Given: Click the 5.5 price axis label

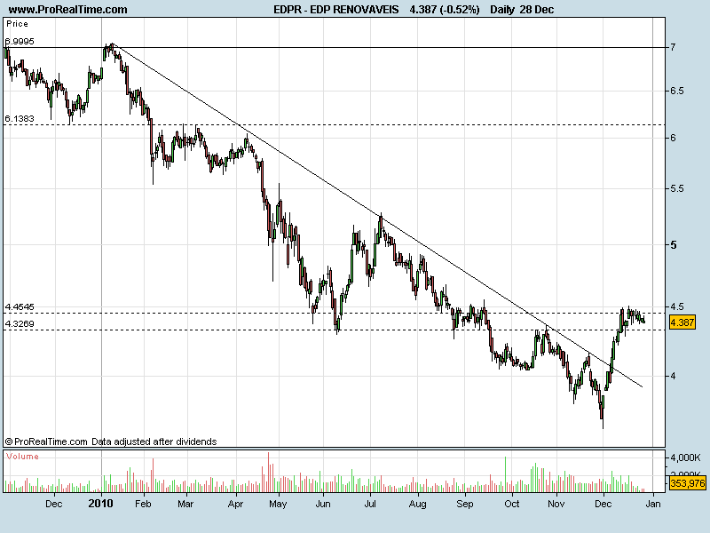Looking at the screenshot, I should (677, 188).
